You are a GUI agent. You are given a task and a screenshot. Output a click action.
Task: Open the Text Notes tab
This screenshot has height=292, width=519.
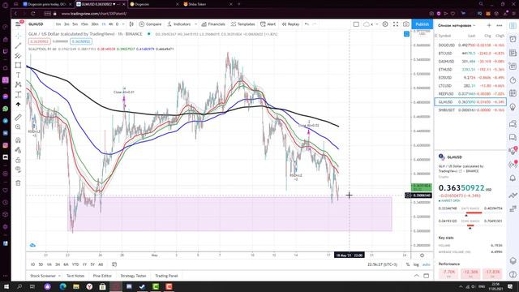click(75, 276)
